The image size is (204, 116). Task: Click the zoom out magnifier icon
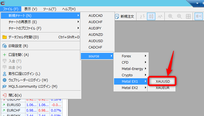click(x=179, y=17)
